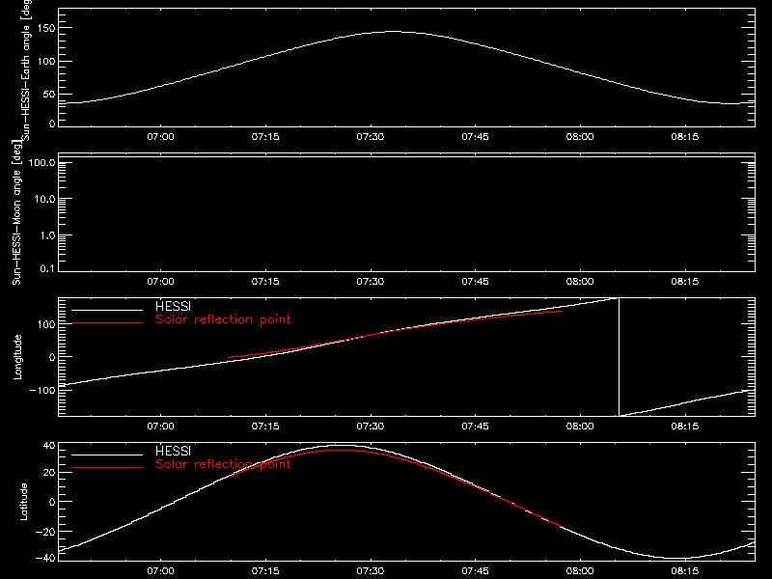772x579 pixels.
Task: Click 07:45 time label under Longitude plot
Action: coord(475,427)
